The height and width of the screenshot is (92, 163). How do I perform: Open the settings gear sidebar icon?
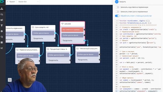[2, 31]
